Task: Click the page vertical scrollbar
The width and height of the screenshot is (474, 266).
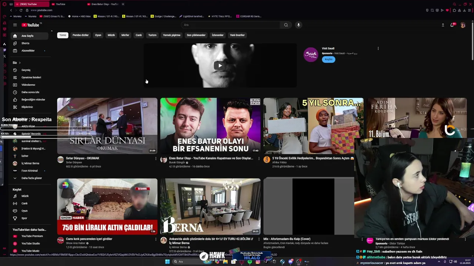Action: tap(473, 41)
